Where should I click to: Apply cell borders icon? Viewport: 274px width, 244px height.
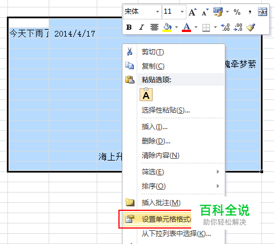(206, 27)
